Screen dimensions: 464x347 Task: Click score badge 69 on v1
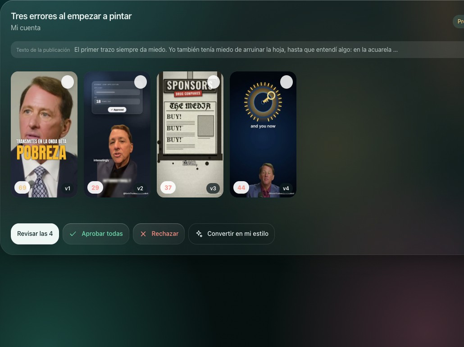[x=22, y=188]
